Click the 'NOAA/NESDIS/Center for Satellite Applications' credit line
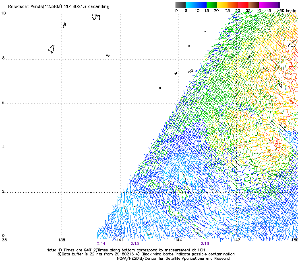The height and width of the screenshot is (261, 298). tap(174, 259)
